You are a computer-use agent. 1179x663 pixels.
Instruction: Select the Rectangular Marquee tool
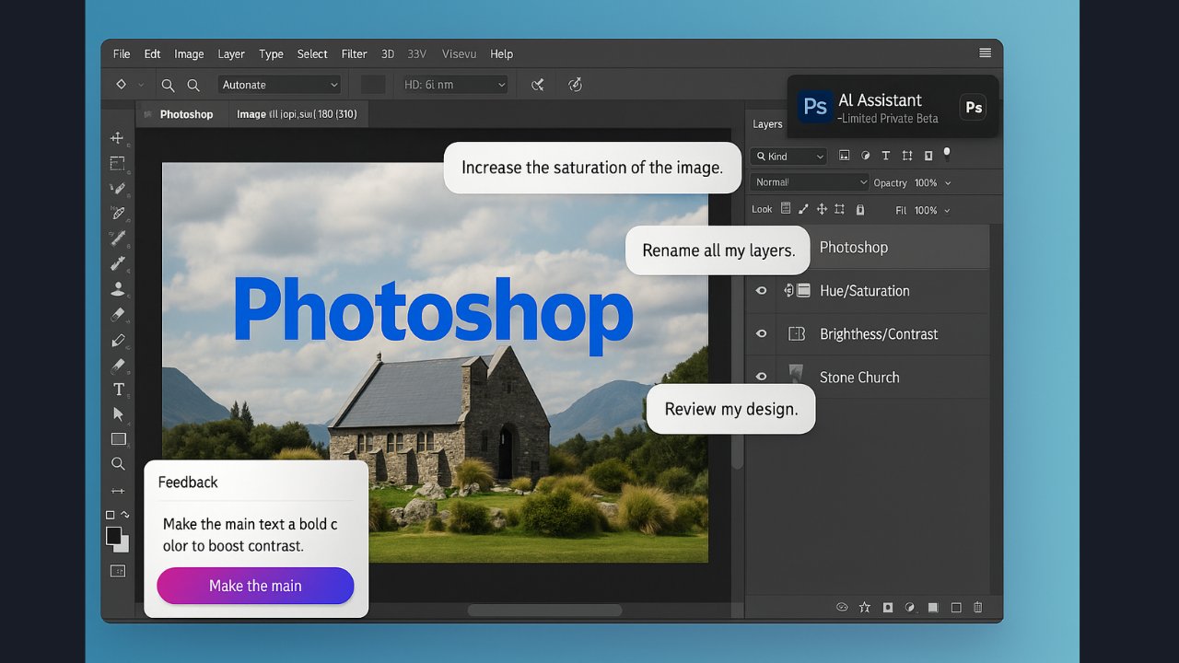coord(117,164)
